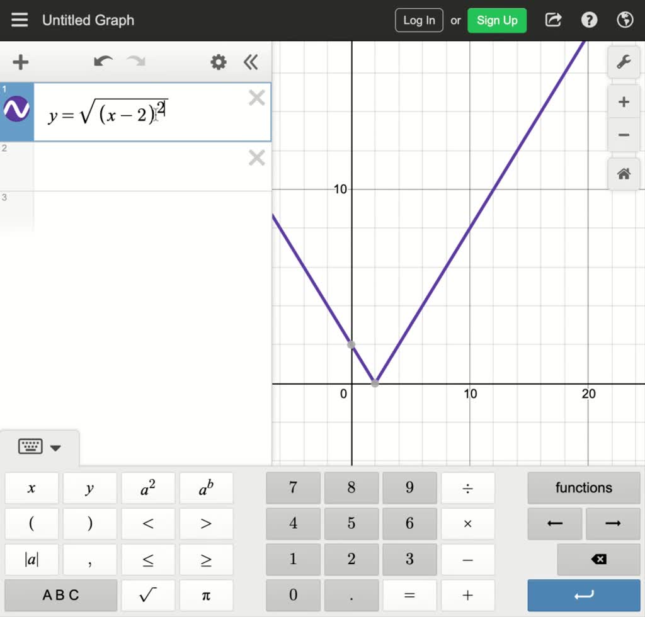645x617 pixels.
Task: Open the share graph icon
Action: pos(552,20)
